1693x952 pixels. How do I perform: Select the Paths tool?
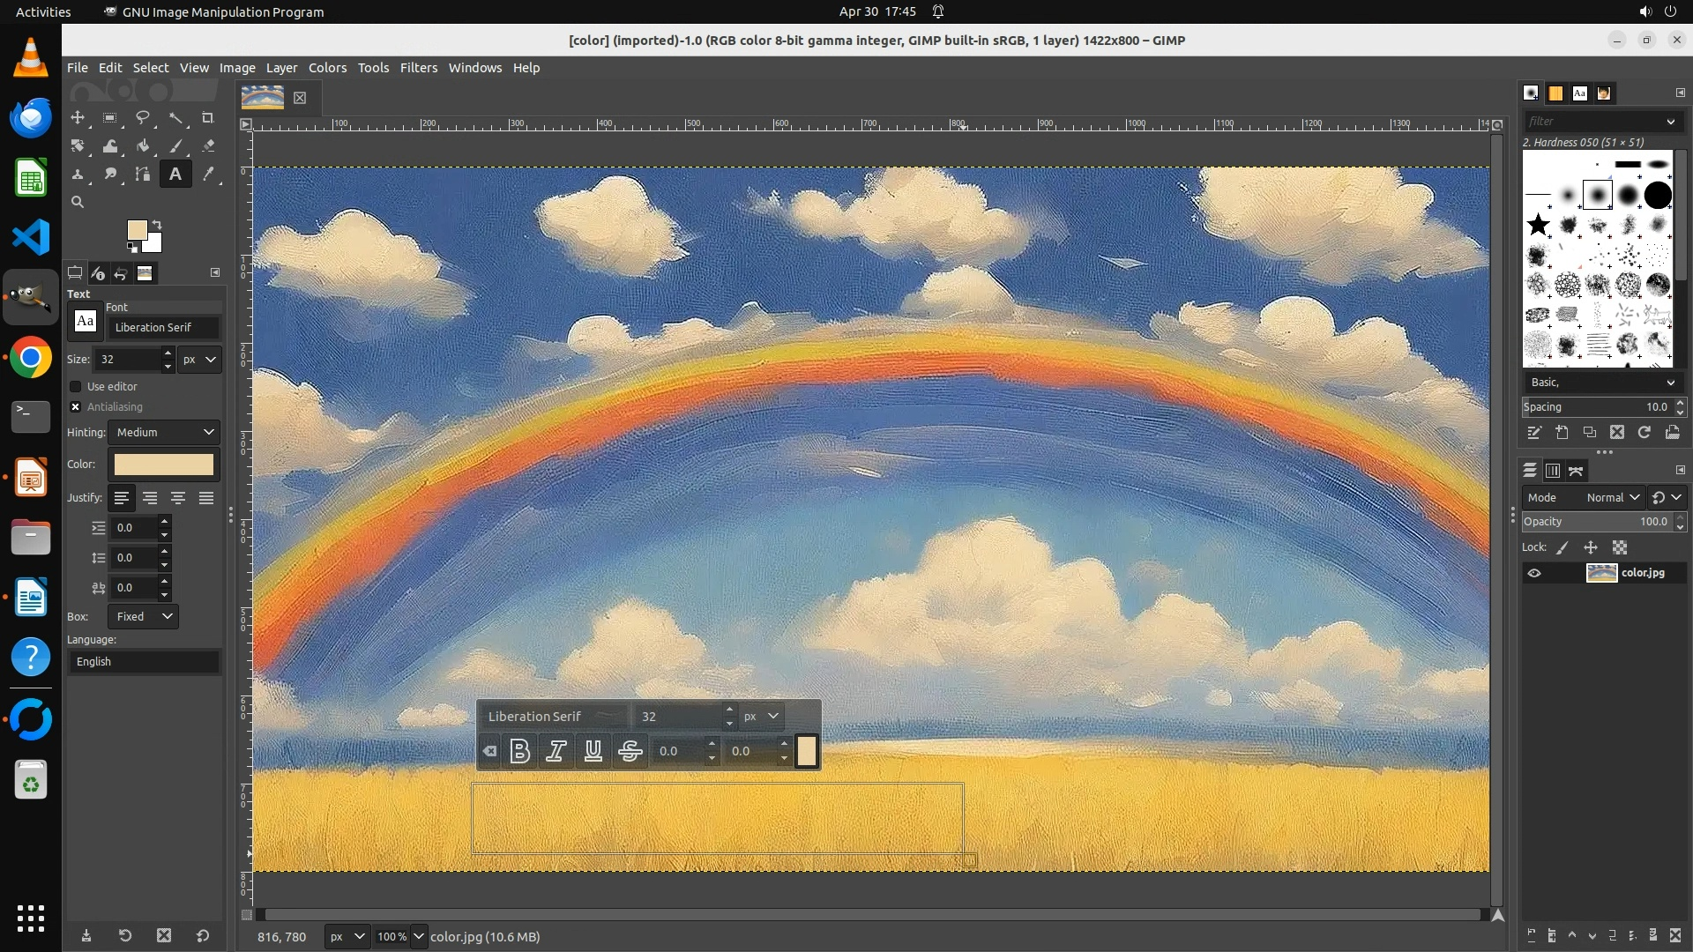pos(143,175)
